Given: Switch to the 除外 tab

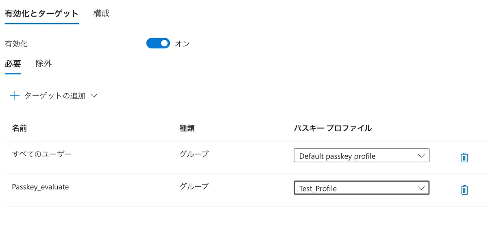Looking at the screenshot, I should tap(44, 64).
